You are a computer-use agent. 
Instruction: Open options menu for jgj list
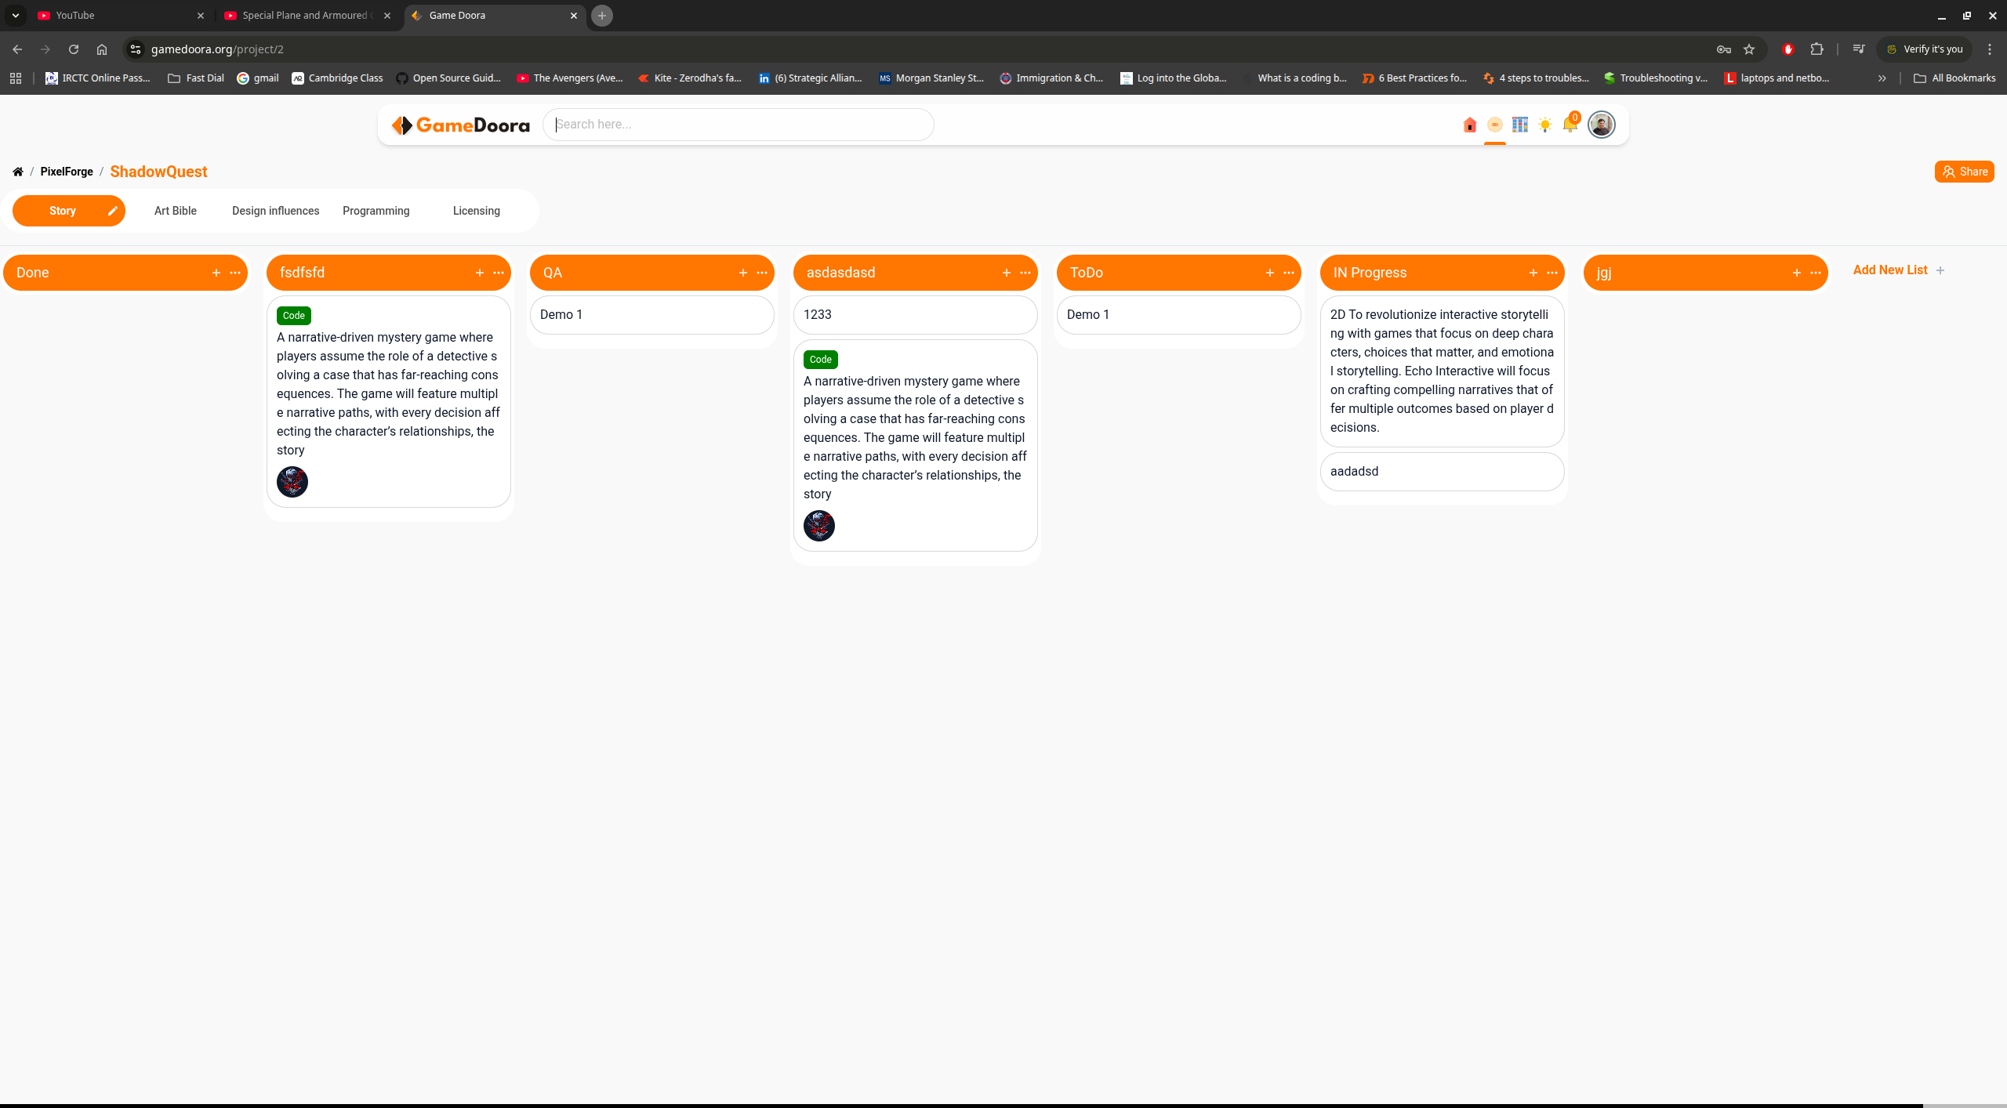[x=1816, y=273]
